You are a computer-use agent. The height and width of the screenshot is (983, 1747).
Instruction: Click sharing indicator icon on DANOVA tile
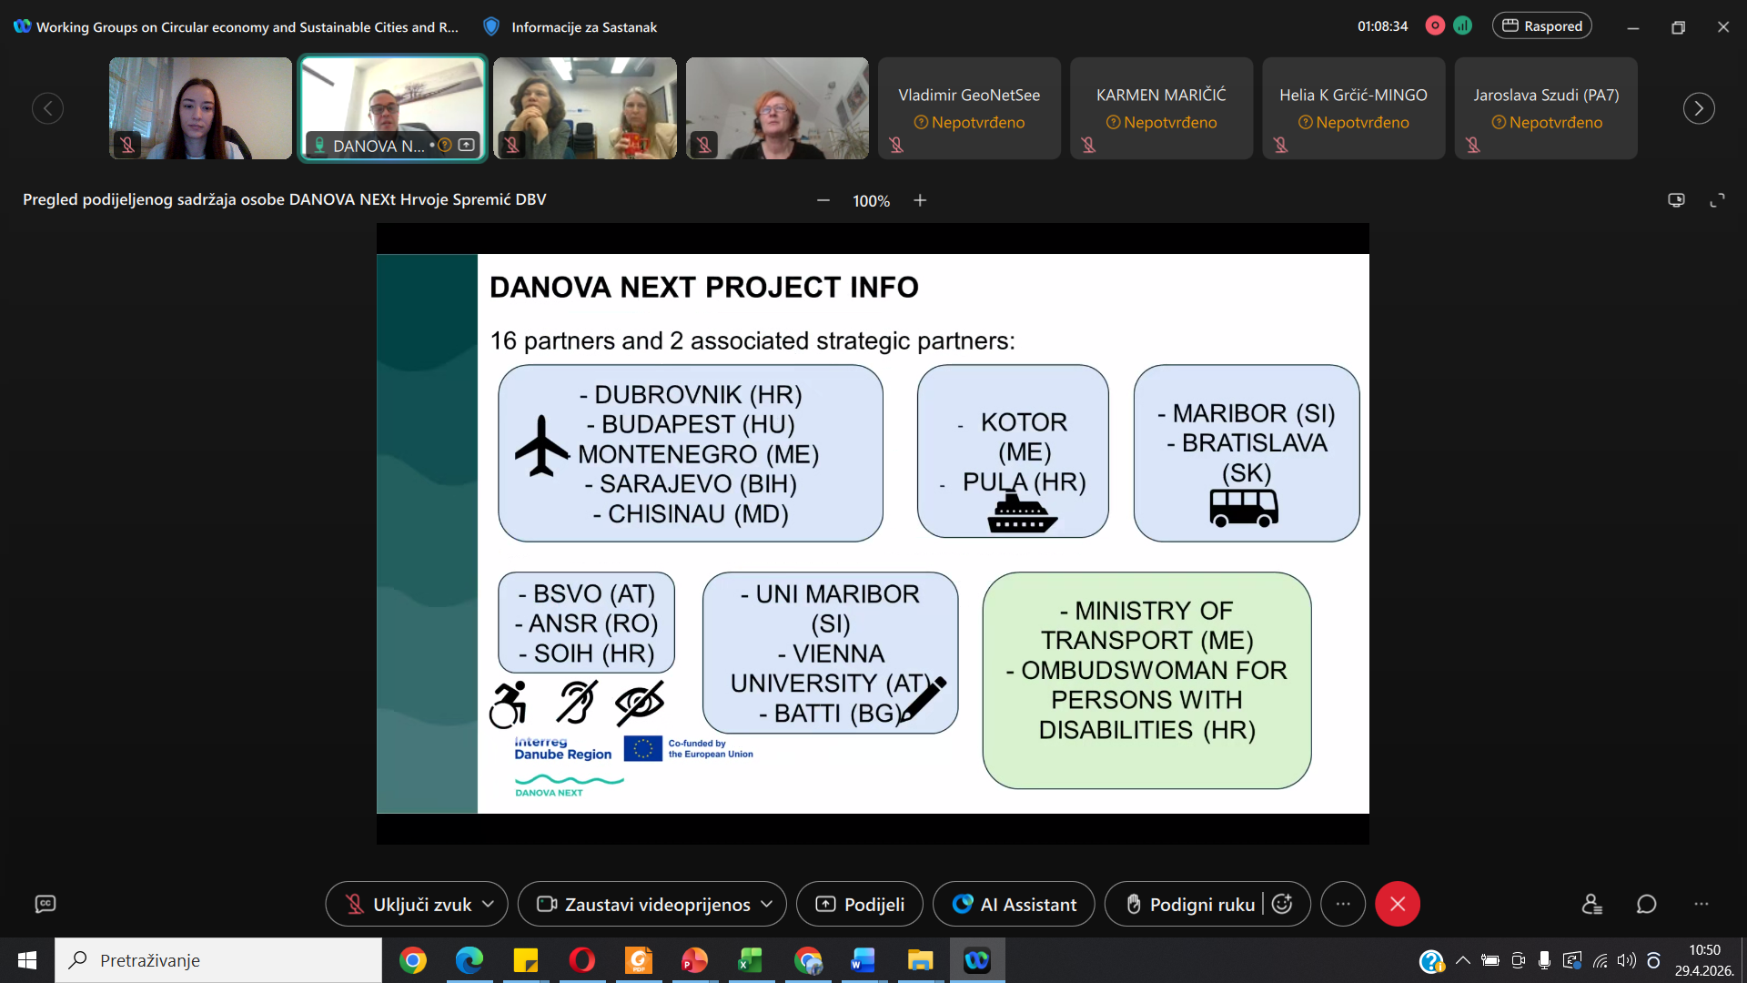467,145
